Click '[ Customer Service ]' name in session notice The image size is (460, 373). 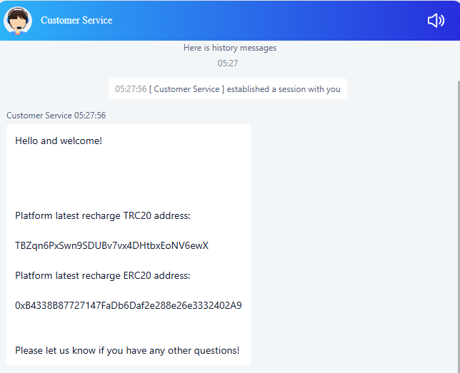coord(186,89)
